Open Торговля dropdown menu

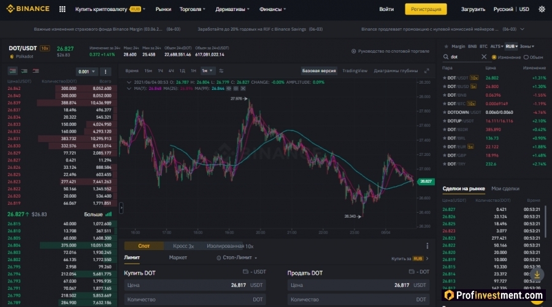pos(192,9)
